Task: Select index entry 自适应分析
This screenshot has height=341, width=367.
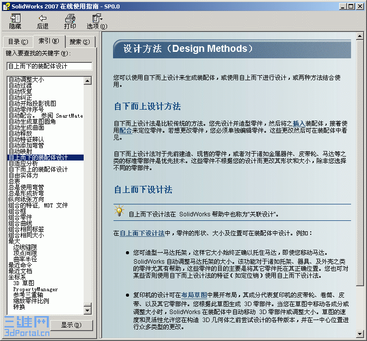Action: (23, 164)
